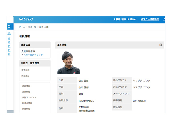Open the パスワード再設定 link
172x129 pixels.
click(x=150, y=19)
